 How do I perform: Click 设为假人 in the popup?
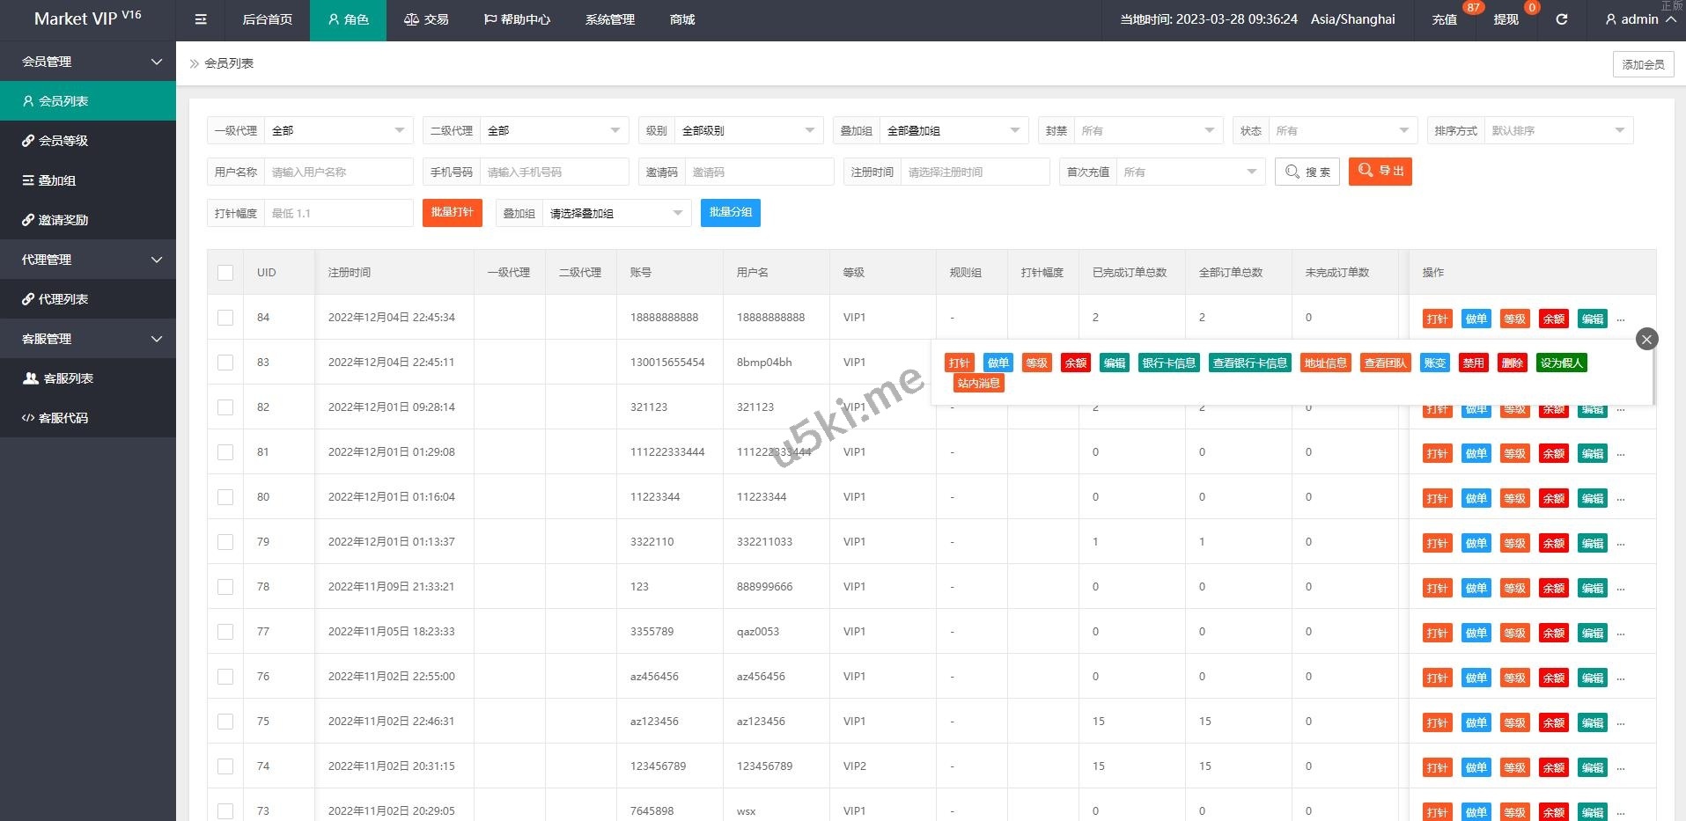[1561, 363]
